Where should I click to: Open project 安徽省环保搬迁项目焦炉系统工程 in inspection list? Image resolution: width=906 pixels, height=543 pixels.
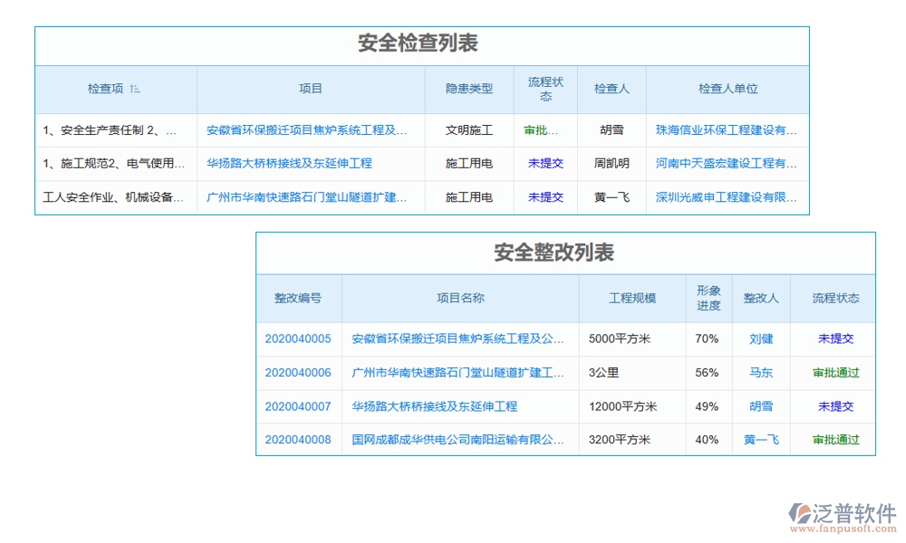click(x=312, y=130)
